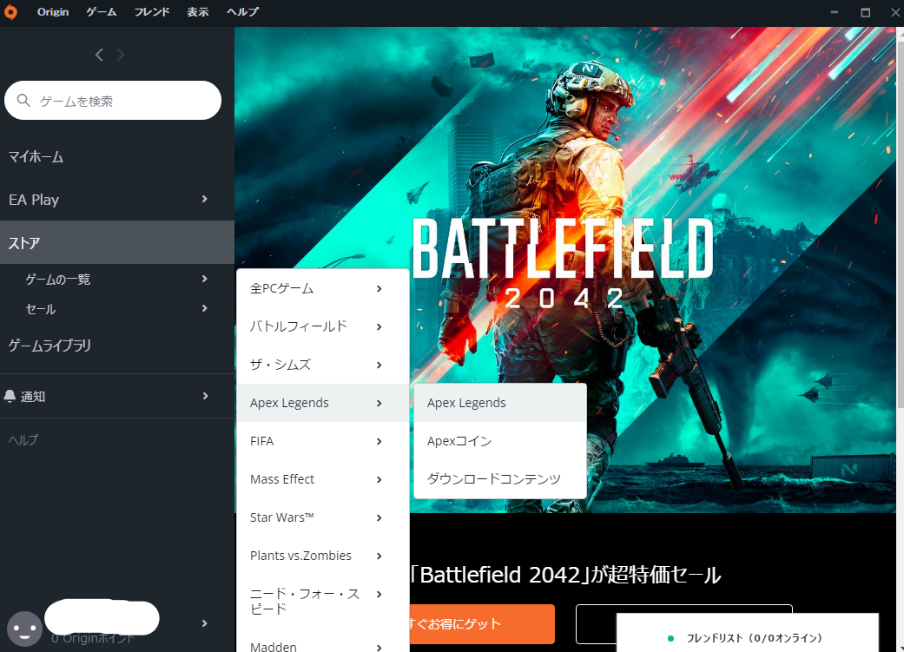The image size is (904, 652).
Task: Select Apex Legends in the franchise list
Action: point(323,402)
